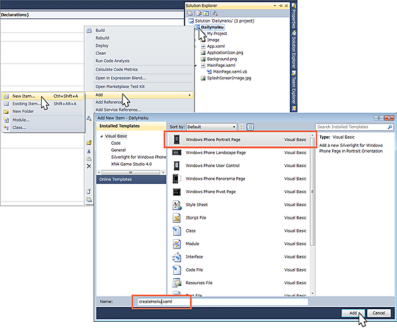The height and width of the screenshot is (329, 397).
Task: Select the Style Sheet template icon
Action: click(x=177, y=205)
